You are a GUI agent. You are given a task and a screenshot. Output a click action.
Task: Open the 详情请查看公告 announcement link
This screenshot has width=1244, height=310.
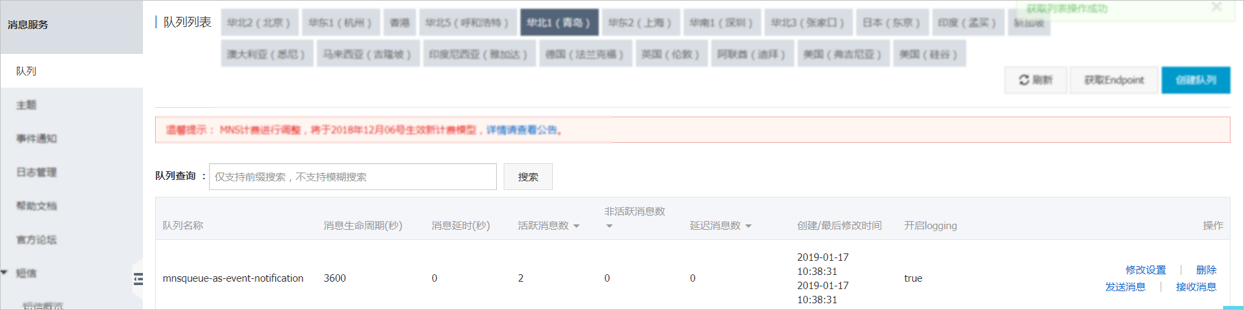[523, 130]
